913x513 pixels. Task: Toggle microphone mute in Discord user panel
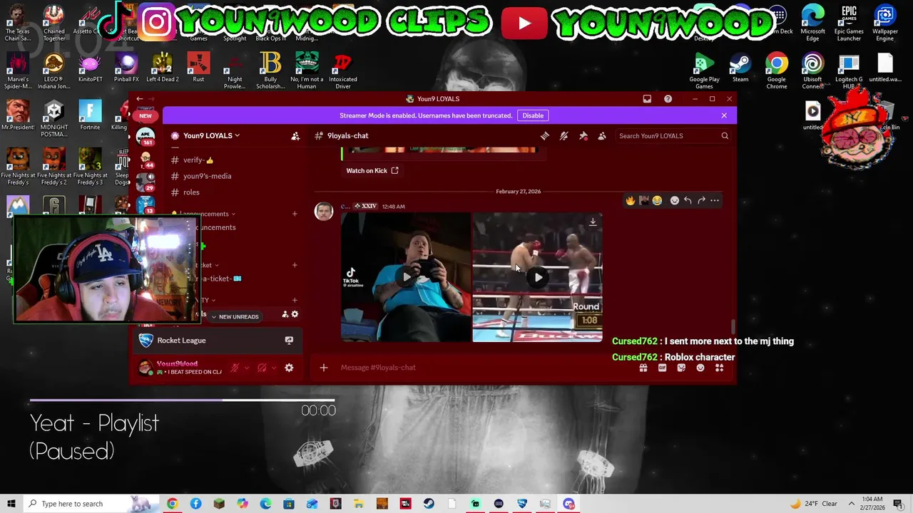point(235,368)
